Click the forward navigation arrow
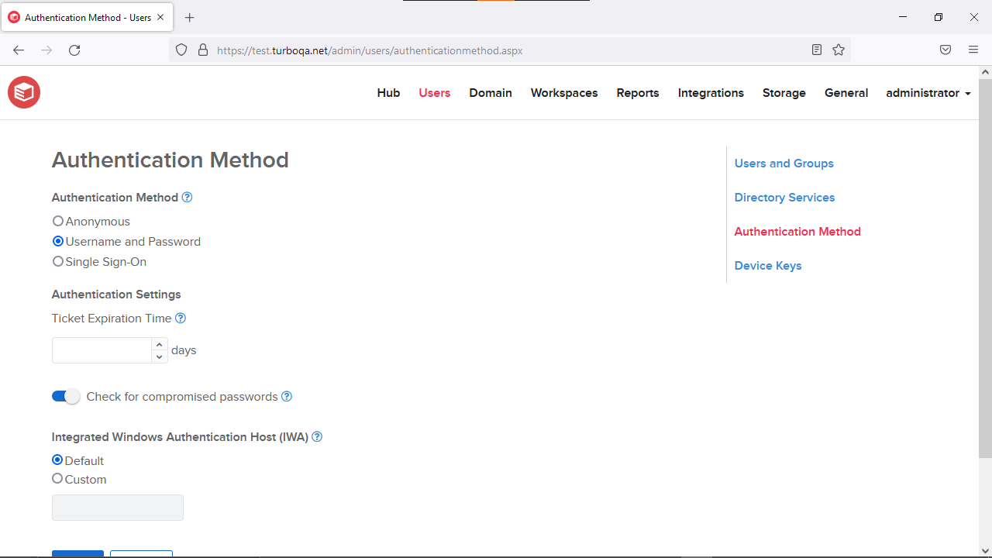Viewport: 992px width, 558px height. [46, 50]
